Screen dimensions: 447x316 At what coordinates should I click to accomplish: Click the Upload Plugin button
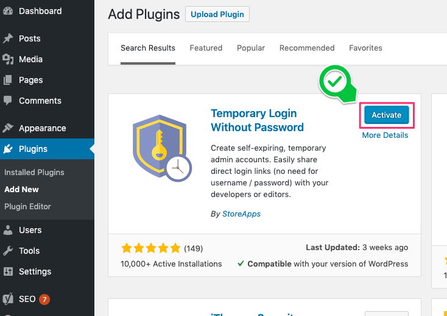pos(217,14)
